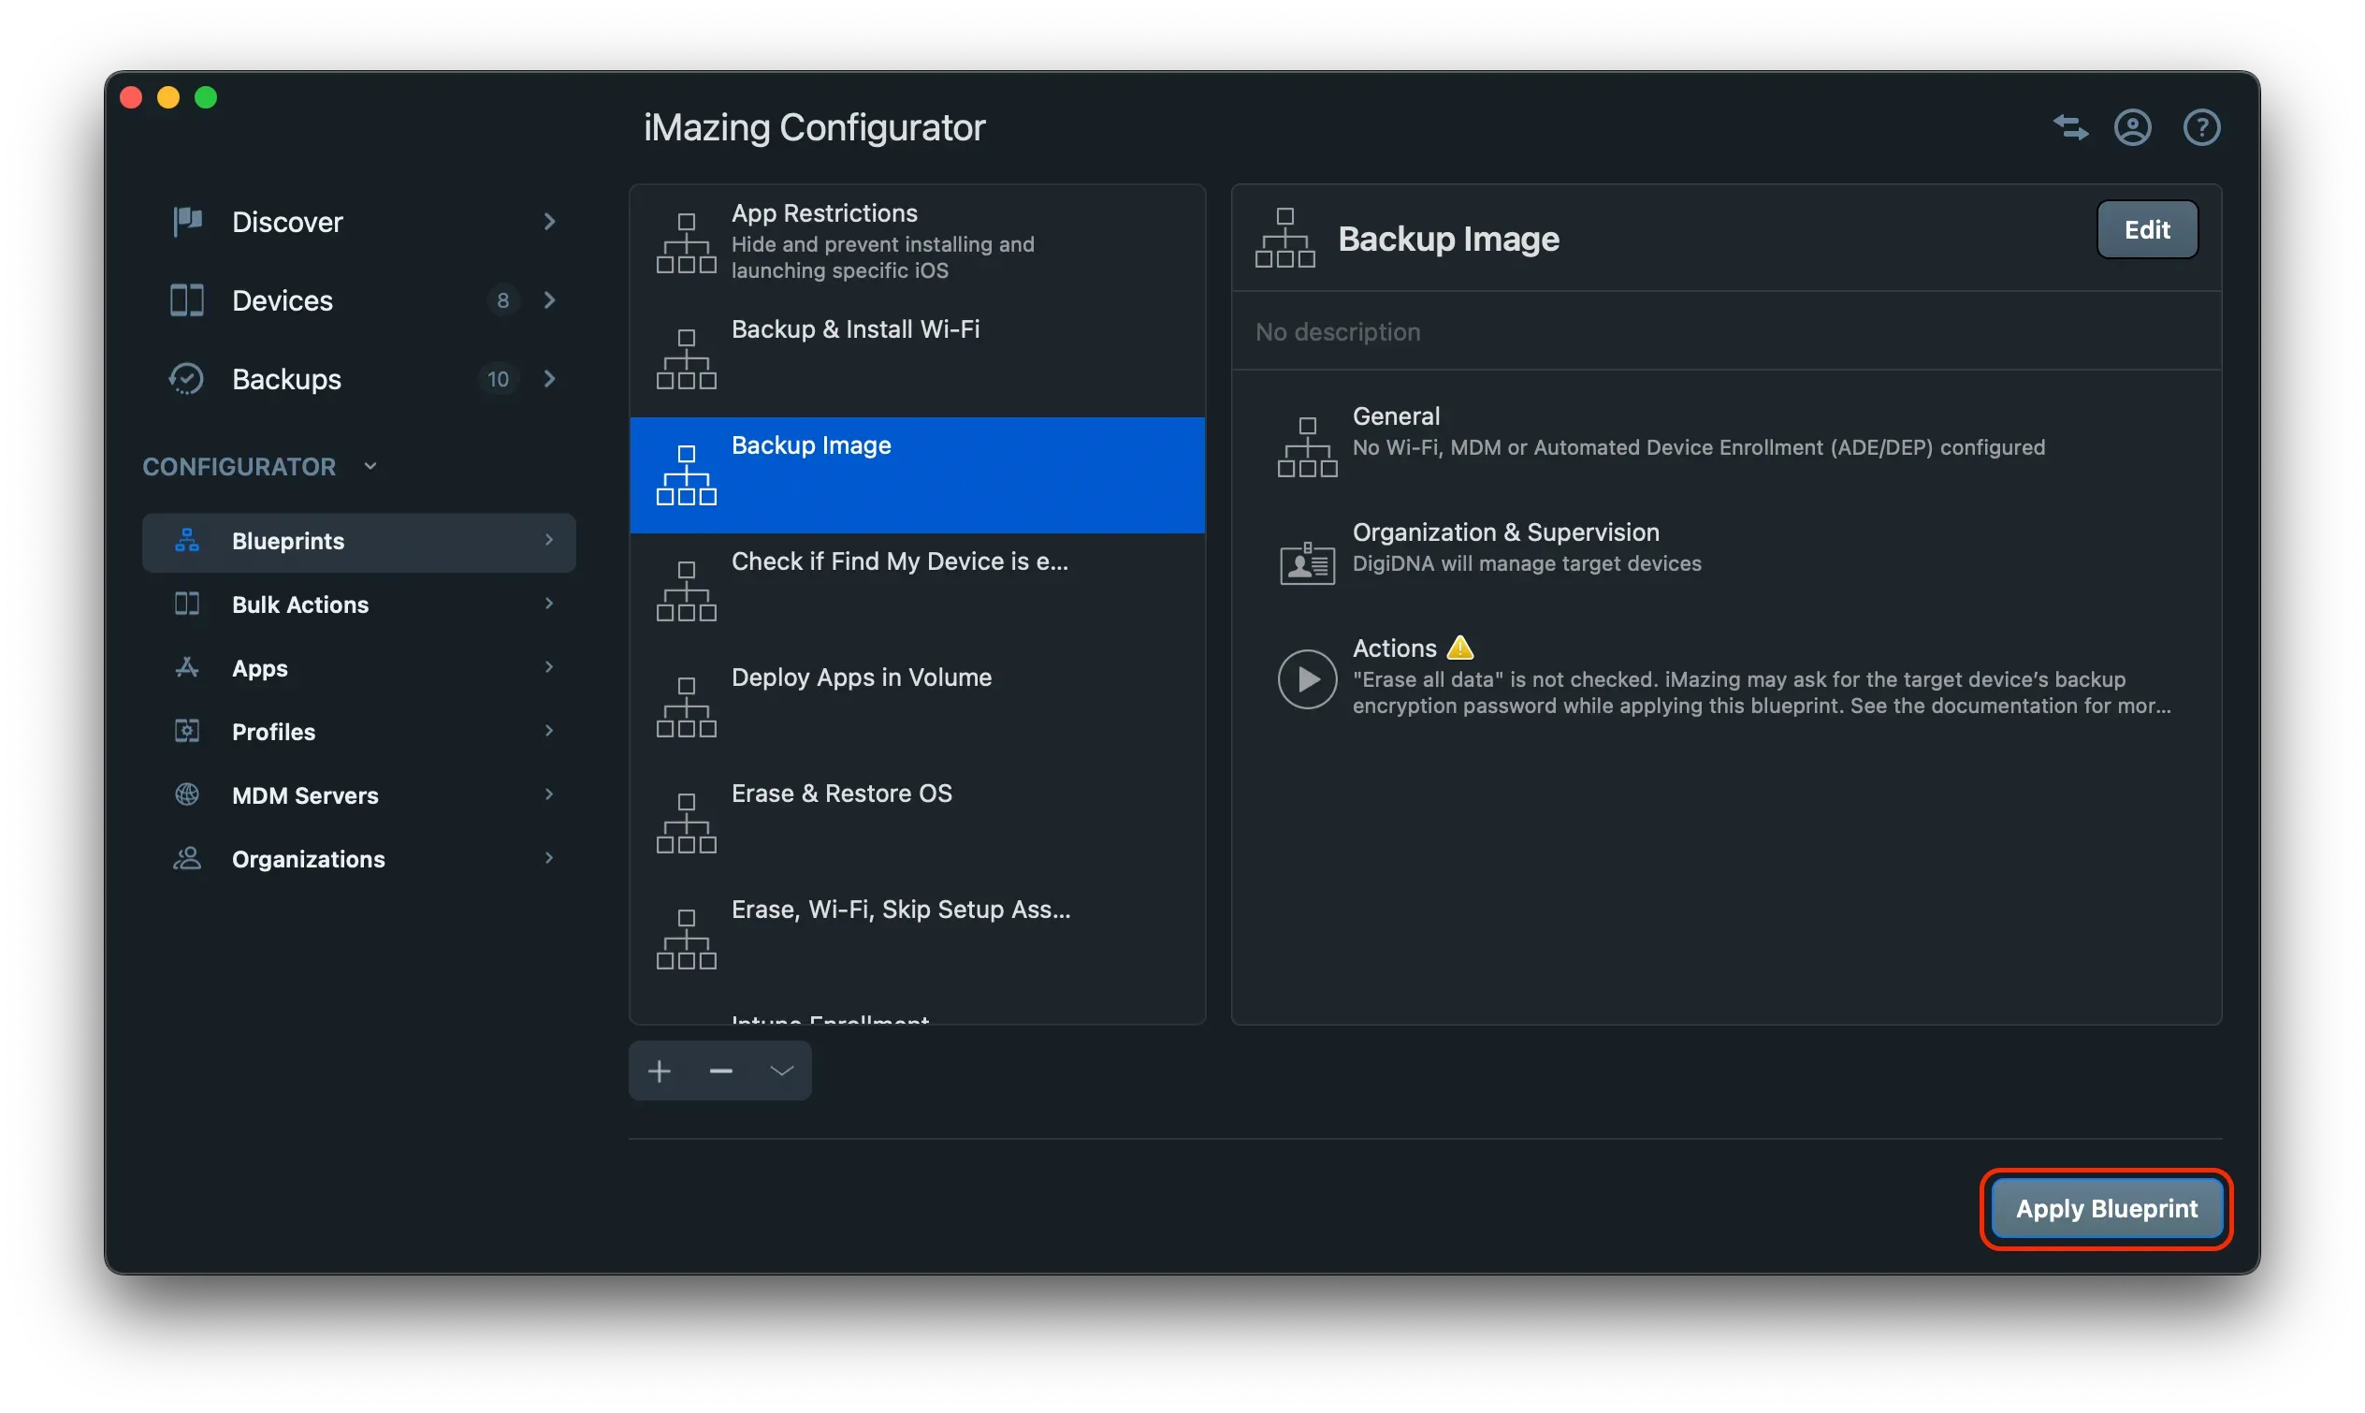The width and height of the screenshot is (2365, 1413).
Task: Click the Organization & Supervision ID card icon
Action: click(1307, 562)
